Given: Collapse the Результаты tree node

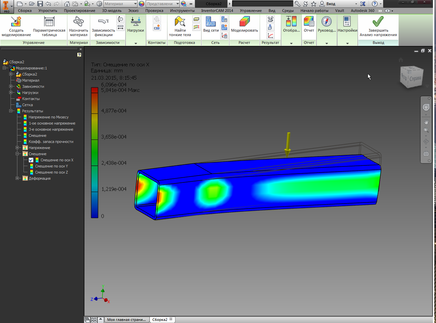Looking at the screenshot, I should click(x=11, y=111).
